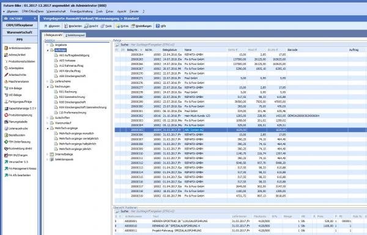The height and width of the screenshot is (235, 367).
Task: Open WA-Belege in the sidebar
Action: point(13,88)
